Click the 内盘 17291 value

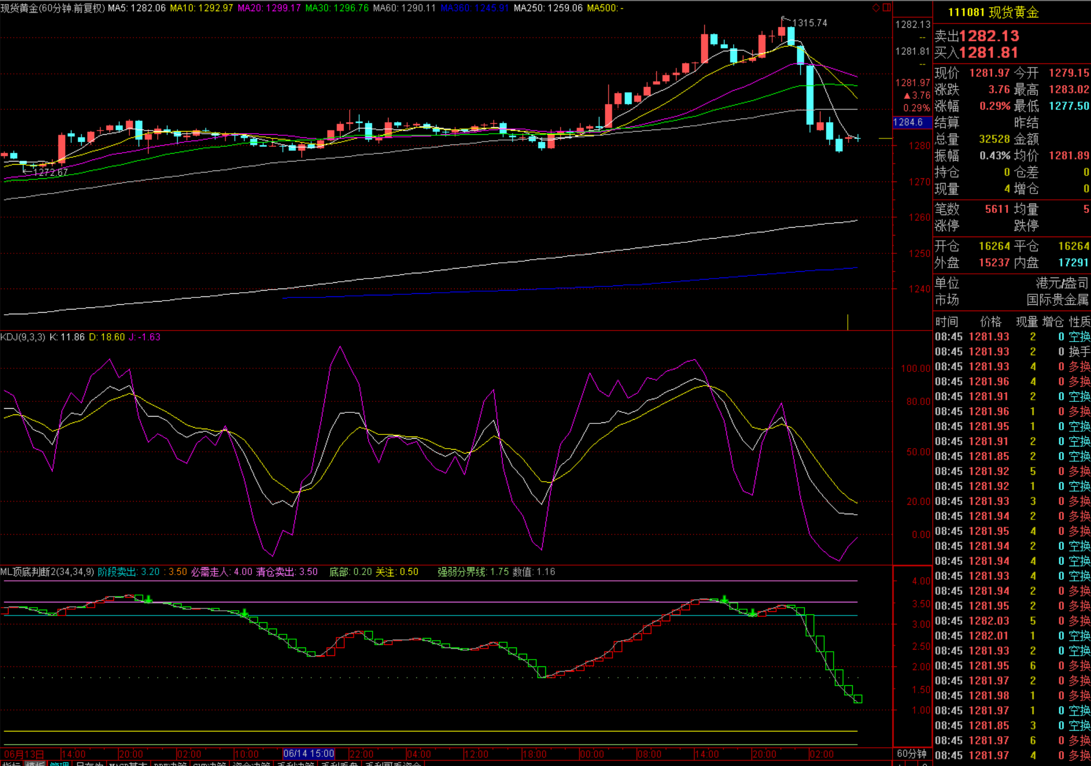[x=1073, y=262]
